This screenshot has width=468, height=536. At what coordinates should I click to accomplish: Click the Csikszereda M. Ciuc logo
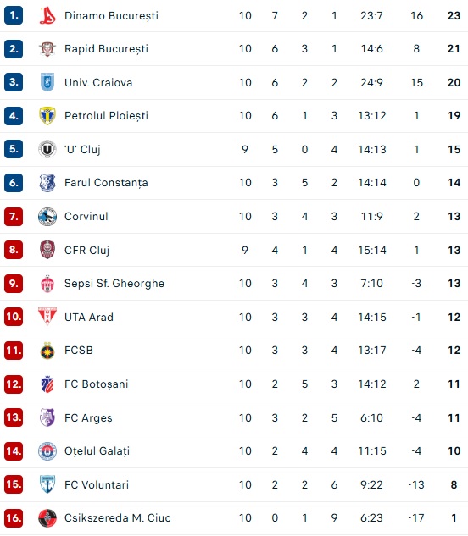pos(47,518)
